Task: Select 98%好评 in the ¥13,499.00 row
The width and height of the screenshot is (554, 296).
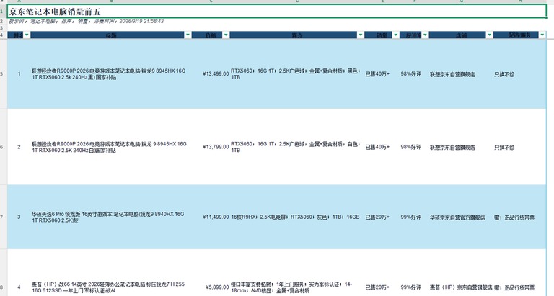Action: pos(414,73)
